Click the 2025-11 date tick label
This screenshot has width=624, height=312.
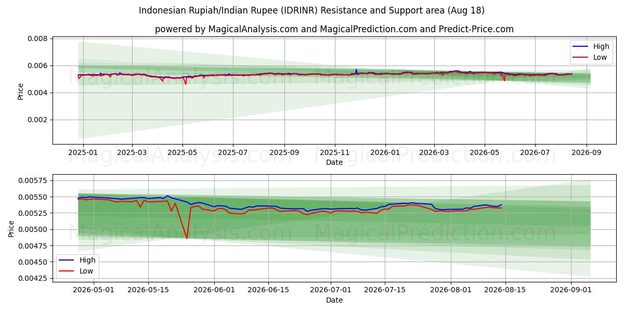[334, 152]
